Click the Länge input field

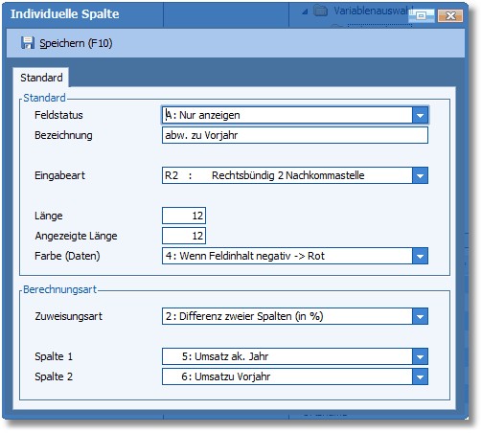click(184, 216)
